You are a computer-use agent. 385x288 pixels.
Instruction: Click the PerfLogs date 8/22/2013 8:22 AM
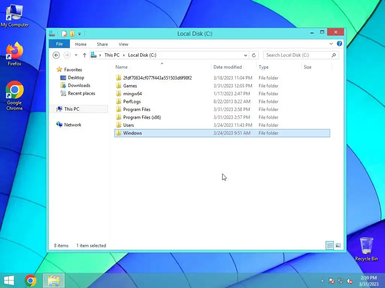click(232, 101)
